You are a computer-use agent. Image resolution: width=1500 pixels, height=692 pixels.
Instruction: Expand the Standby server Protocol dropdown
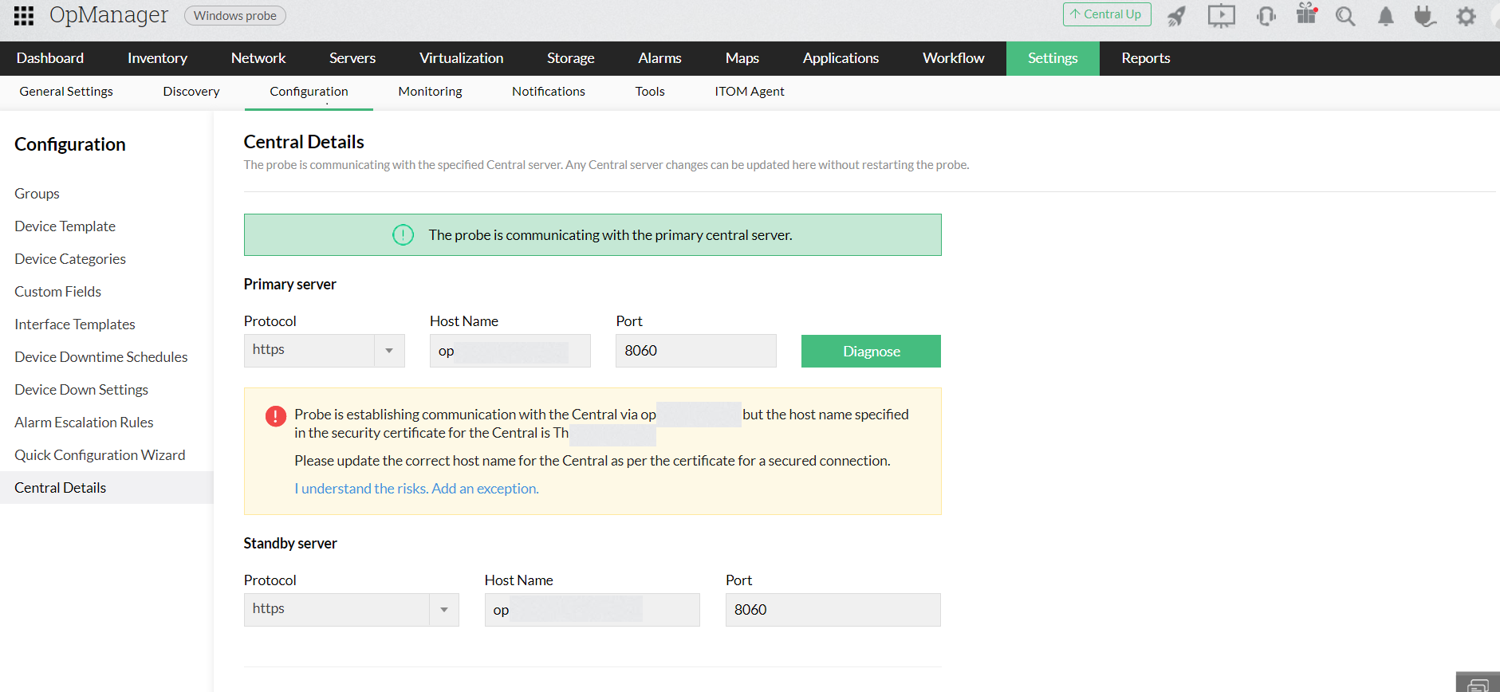[443, 610]
